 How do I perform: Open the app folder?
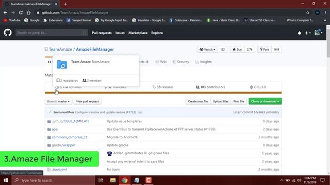coord(55,129)
